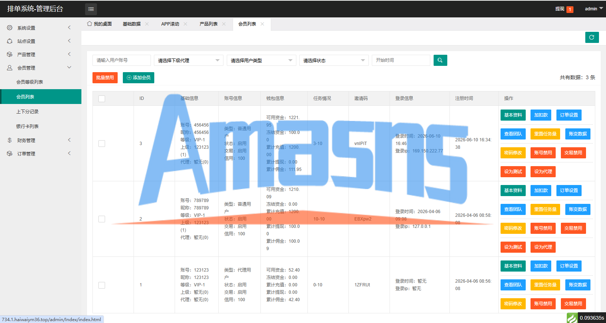Tick the select-all checkbox in table header
Image resolution: width=606 pixels, height=323 pixels.
tap(102, 99)
